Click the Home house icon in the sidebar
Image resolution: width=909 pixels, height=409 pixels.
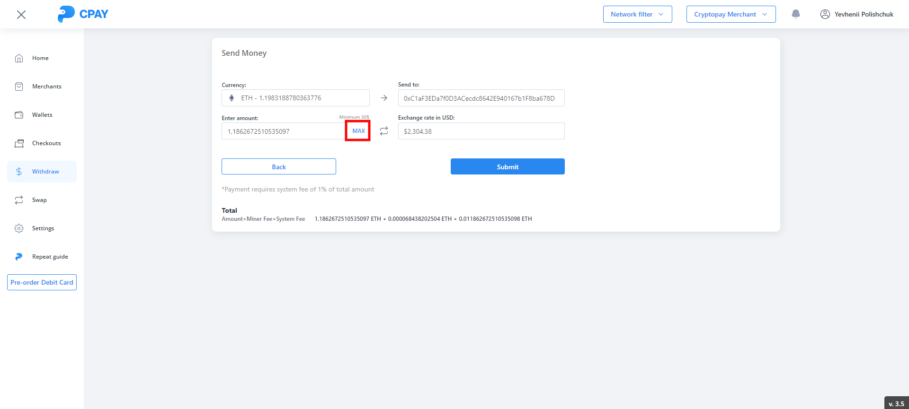coord(19,58)
